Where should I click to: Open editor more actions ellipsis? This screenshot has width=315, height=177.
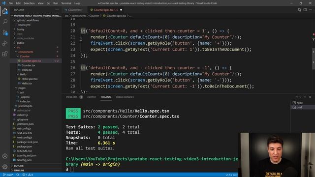click(x=311, y=10)
